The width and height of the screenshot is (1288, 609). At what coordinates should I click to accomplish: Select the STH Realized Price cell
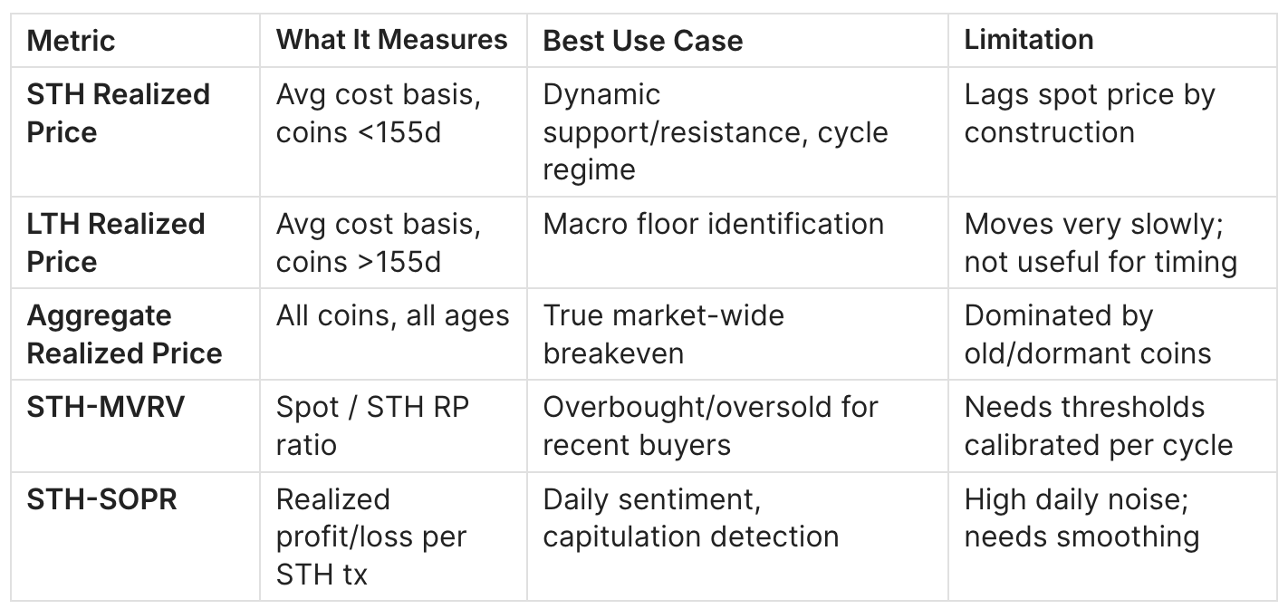coord(118,113)
